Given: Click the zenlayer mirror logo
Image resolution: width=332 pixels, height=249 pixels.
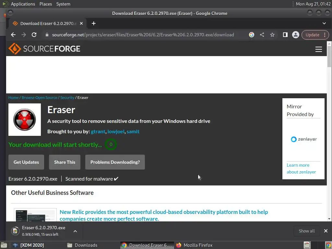Looking at the screenshot, I should coord(304,139).
